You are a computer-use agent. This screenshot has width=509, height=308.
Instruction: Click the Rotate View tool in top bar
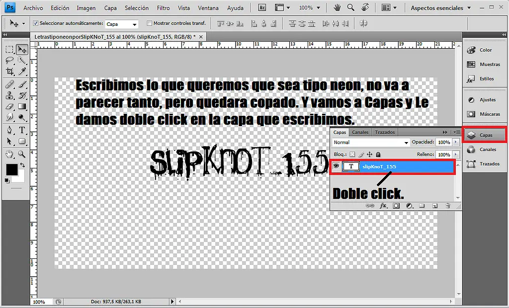coord(365,7)
